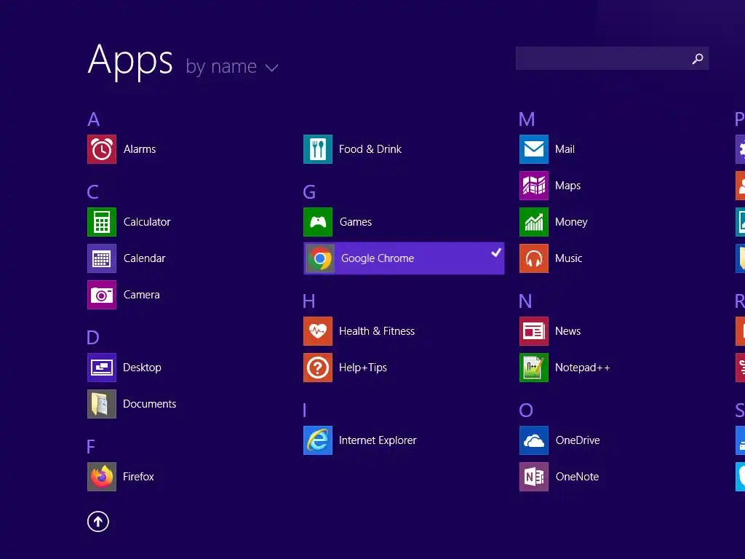Click the magnifier search icon
The height and width of the screenshot is (559, 745).
click(698, 58)
